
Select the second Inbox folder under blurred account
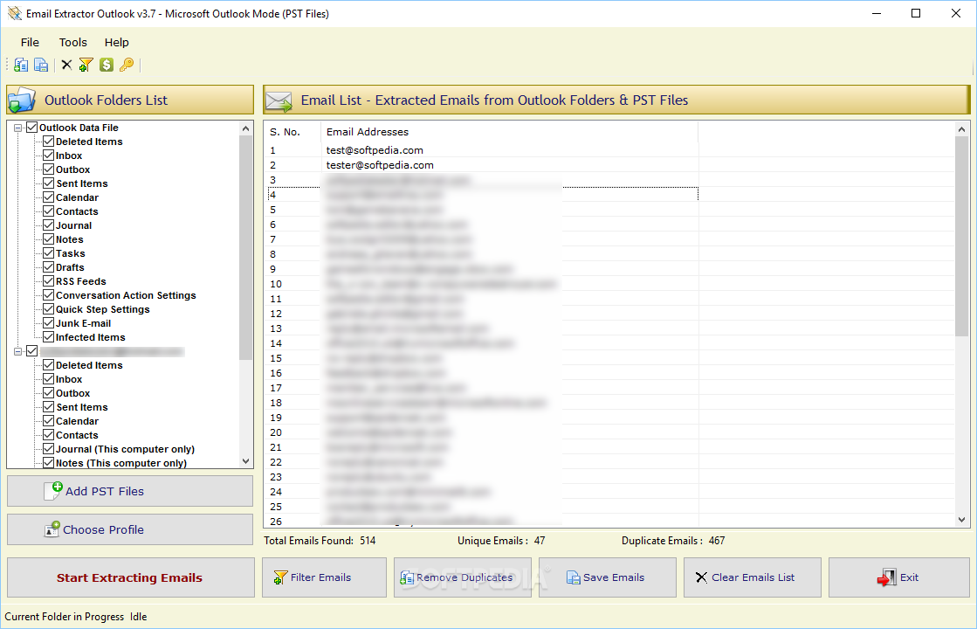point(69,379)
